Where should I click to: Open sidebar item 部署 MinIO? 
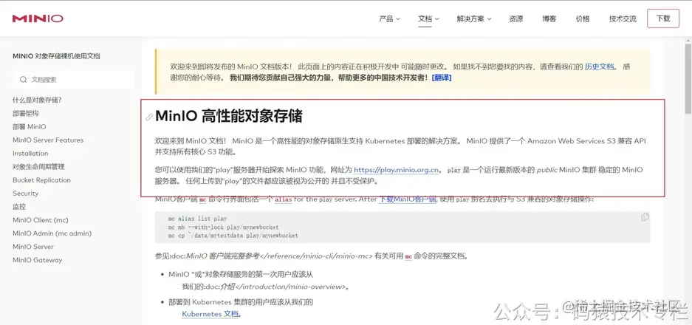point(30,127)
